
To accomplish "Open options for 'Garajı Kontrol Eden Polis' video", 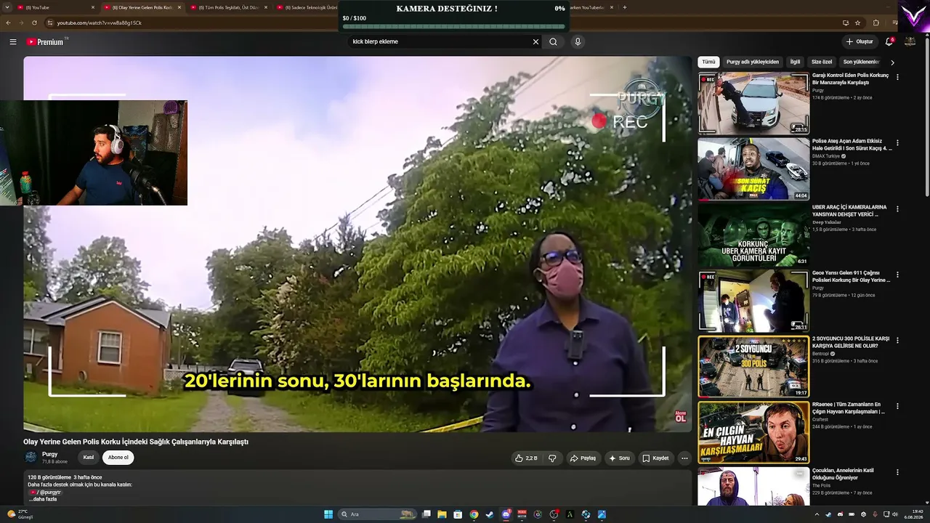I will [x=897, y=77].
